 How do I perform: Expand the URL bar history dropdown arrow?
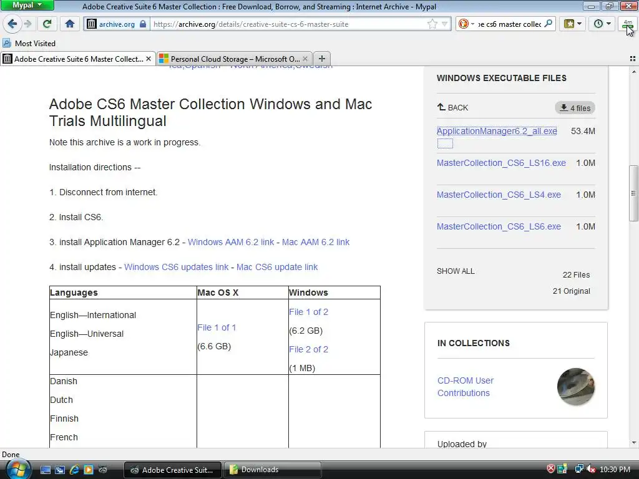[444, 24]
